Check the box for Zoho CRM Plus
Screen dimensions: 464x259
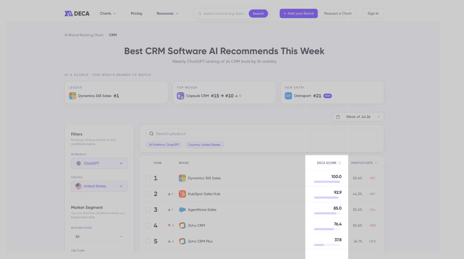pyautogui.click(x=148, y=241)
